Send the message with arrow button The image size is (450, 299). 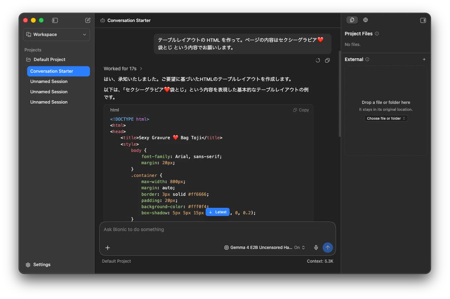(x=328, y=248)
